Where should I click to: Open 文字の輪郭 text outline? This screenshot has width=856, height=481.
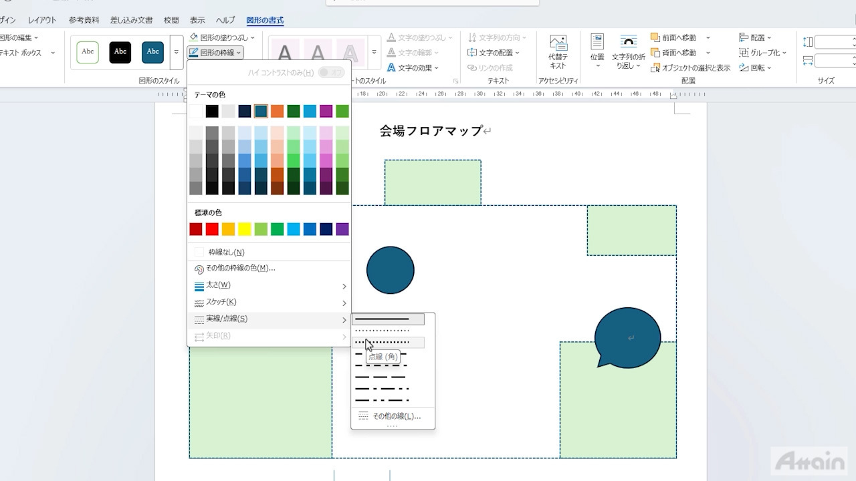click(413, 52)
